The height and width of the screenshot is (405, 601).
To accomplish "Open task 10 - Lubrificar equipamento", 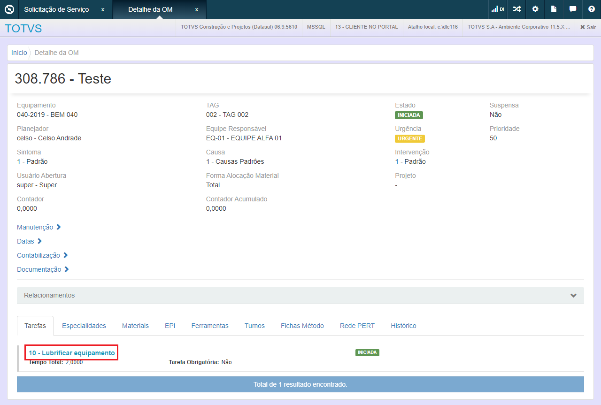I will 72,352.
